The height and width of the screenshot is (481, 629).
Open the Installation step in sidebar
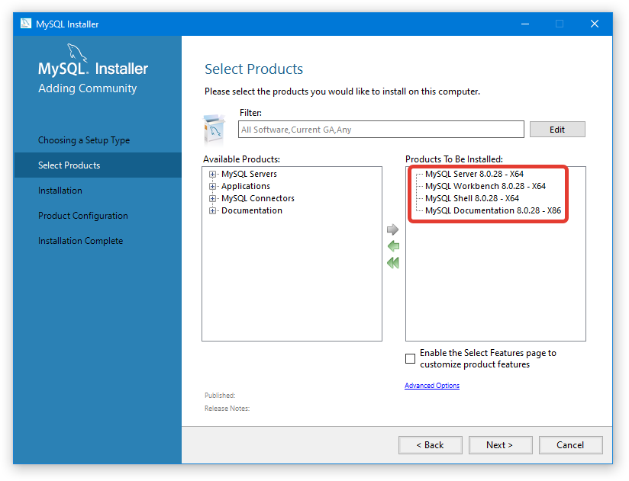(60, 191)
